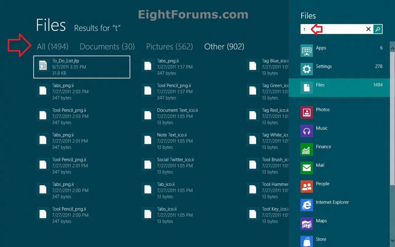Viewport: 395px width, 247px height.
Task: Click the Tab_ico.ii file icon
Action: pyautogui.click(x=148, y=189)
